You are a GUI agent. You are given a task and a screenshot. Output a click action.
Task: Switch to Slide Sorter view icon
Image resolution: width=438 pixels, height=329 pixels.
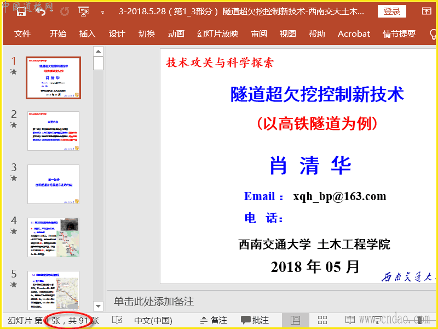322,320
